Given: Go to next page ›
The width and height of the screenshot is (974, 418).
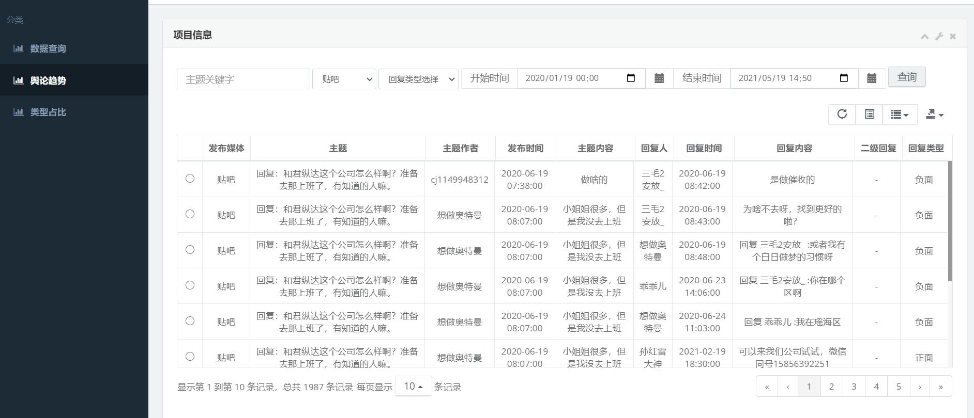Looking at the screenshot, I should [920, 386].
